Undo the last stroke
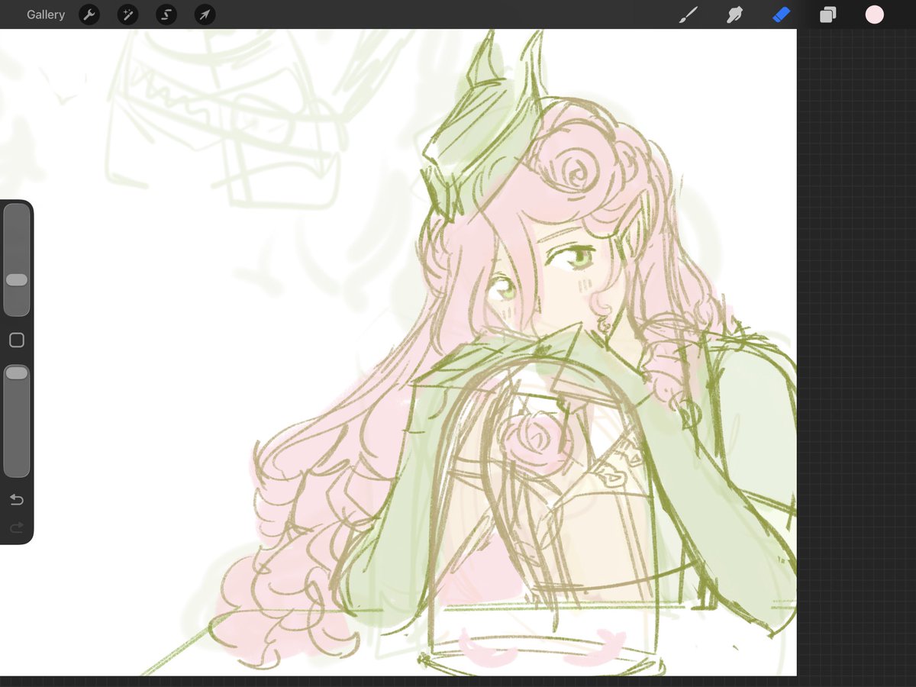This screenshot has width=916, height=687. point(17,500)
